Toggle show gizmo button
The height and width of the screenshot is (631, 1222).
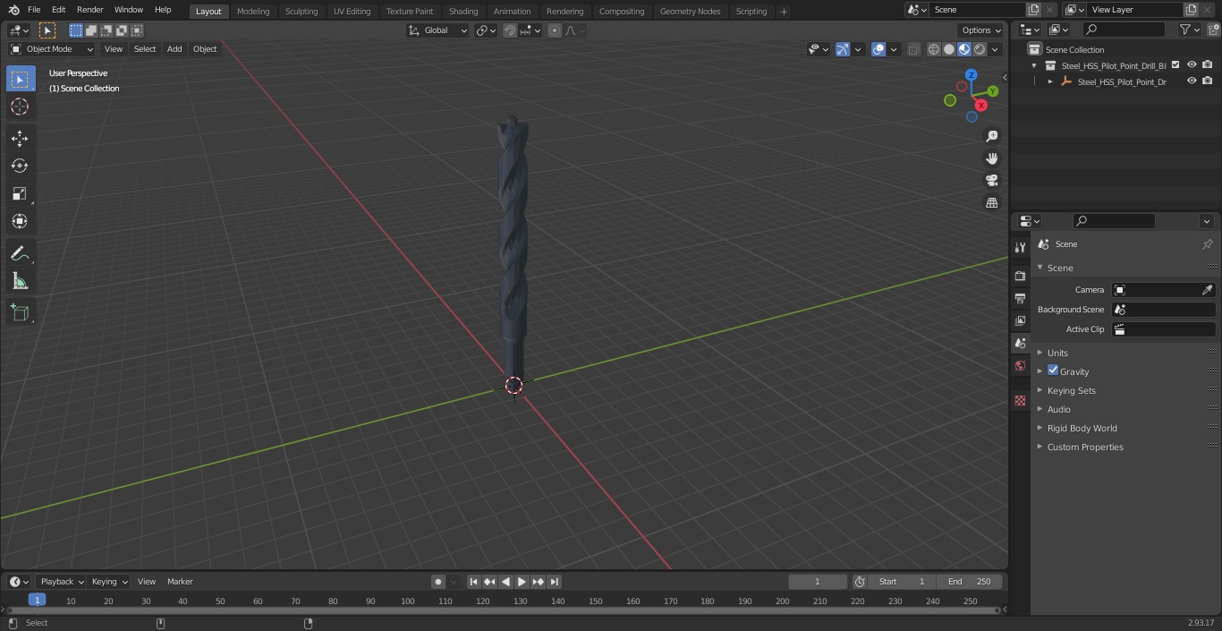(843, 49)
